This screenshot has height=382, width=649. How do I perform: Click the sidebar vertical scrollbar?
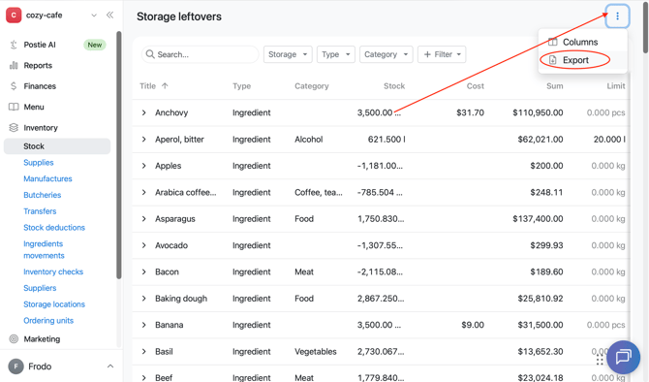(x=119, y=155)
